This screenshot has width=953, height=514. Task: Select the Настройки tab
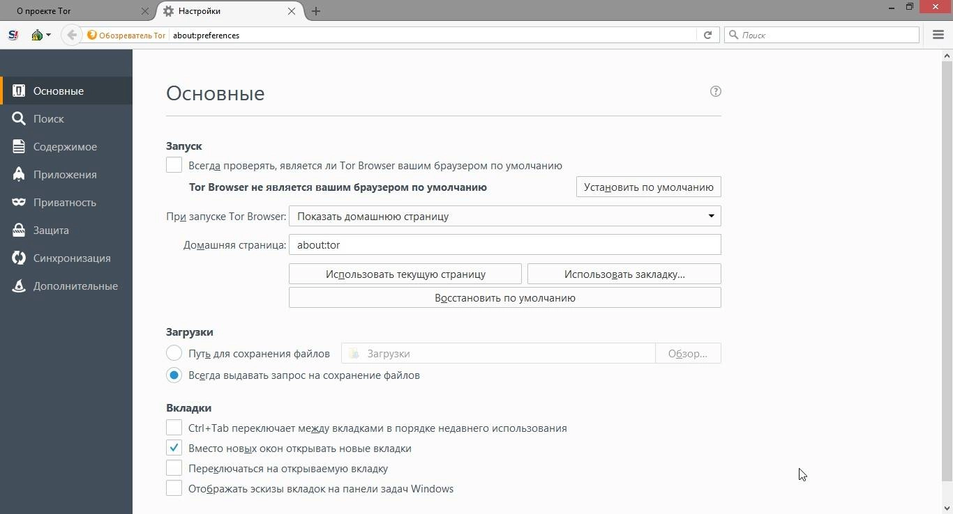click(230, 11)
